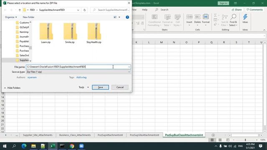This screenshot has height=150, width=267.
Task: Open the Help tab in Excel ribbon
Action: point(145,10)
